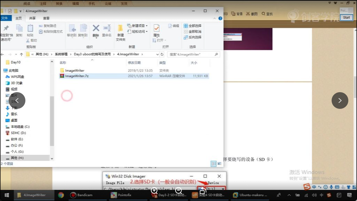
Task: Go forward in Explorer navigation
Action: [x=10, y=54]
